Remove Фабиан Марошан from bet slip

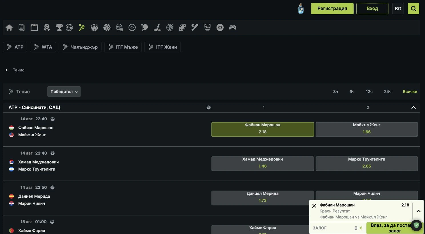314,206
